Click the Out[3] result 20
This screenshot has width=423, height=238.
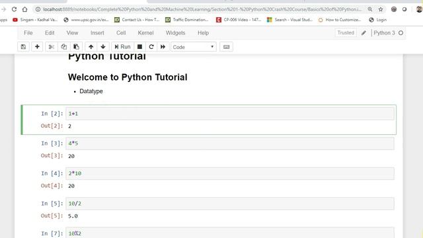click(71, 156)
